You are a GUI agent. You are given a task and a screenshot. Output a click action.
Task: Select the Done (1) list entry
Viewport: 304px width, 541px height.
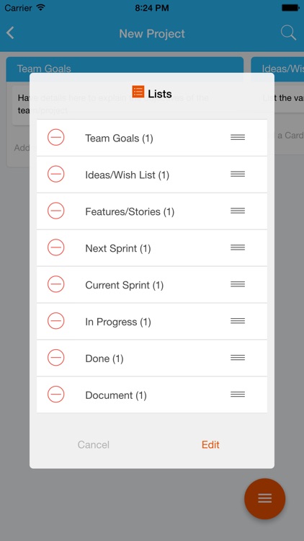[152, 358]
